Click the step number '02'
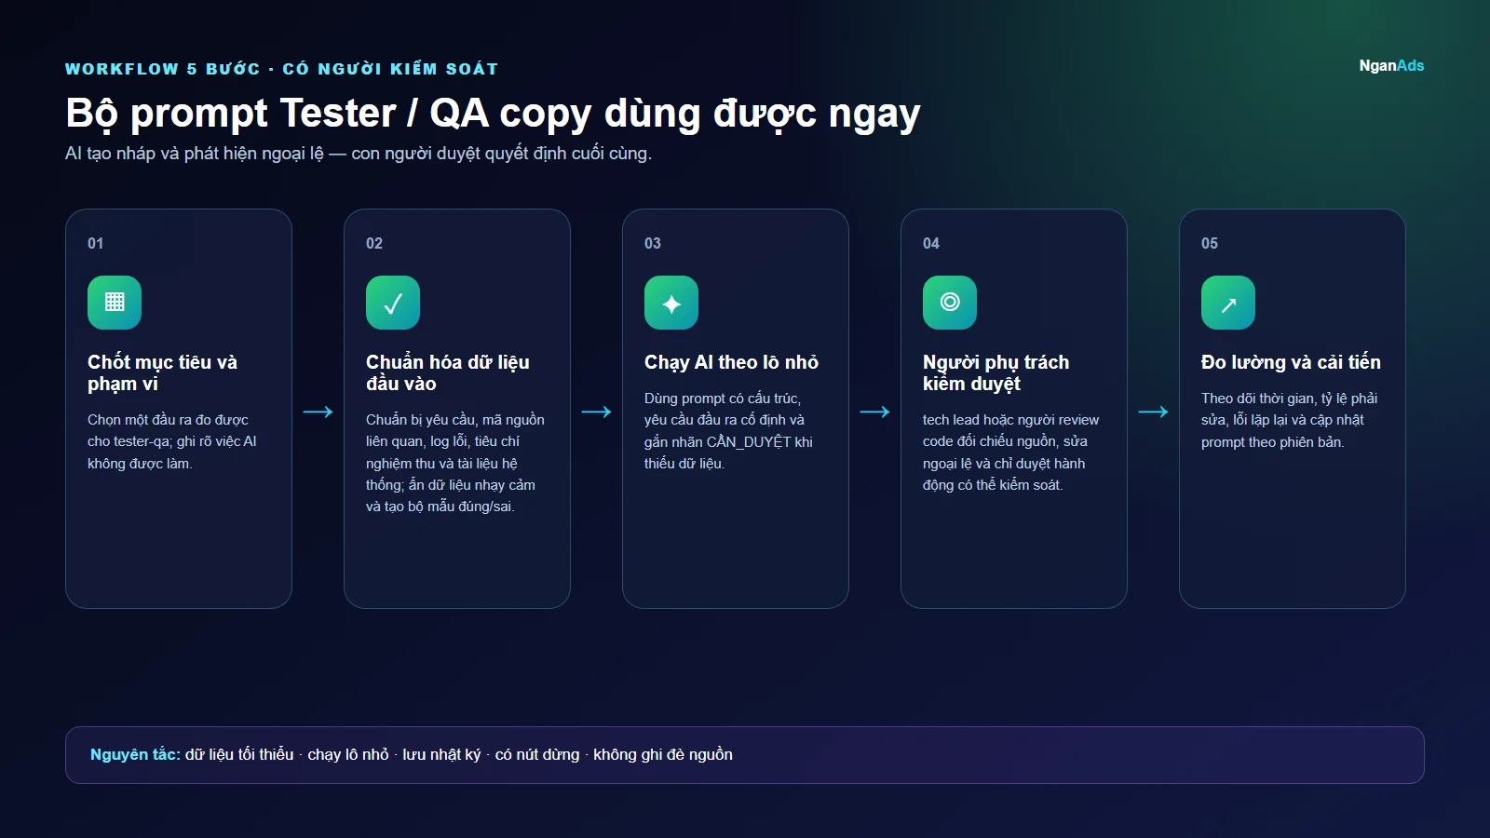Image resolution: width=1490 pixels, height=838 pixels. (374, 243)
